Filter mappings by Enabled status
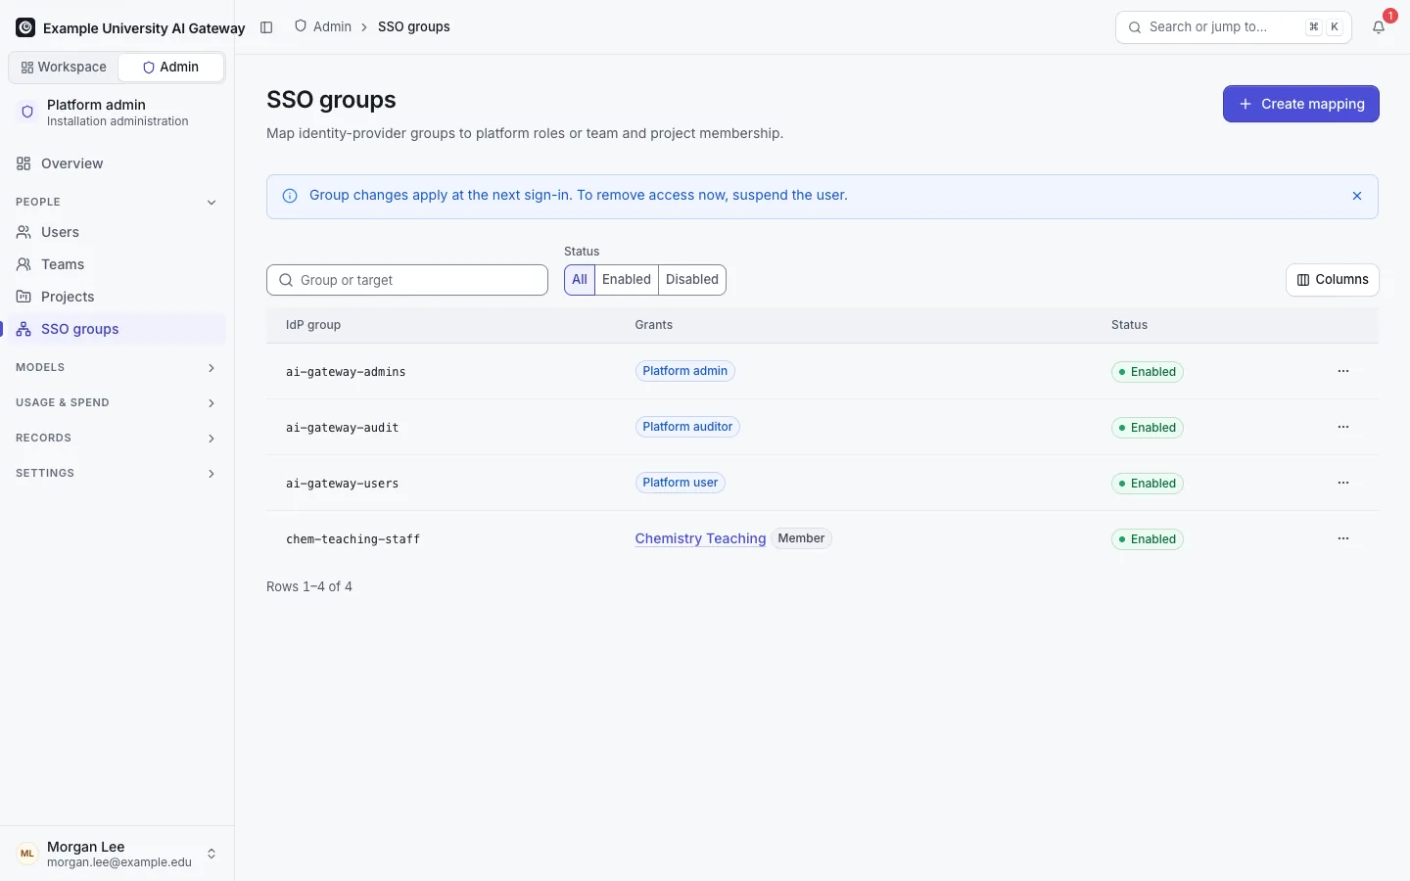1410x881 pixels. 627,280
